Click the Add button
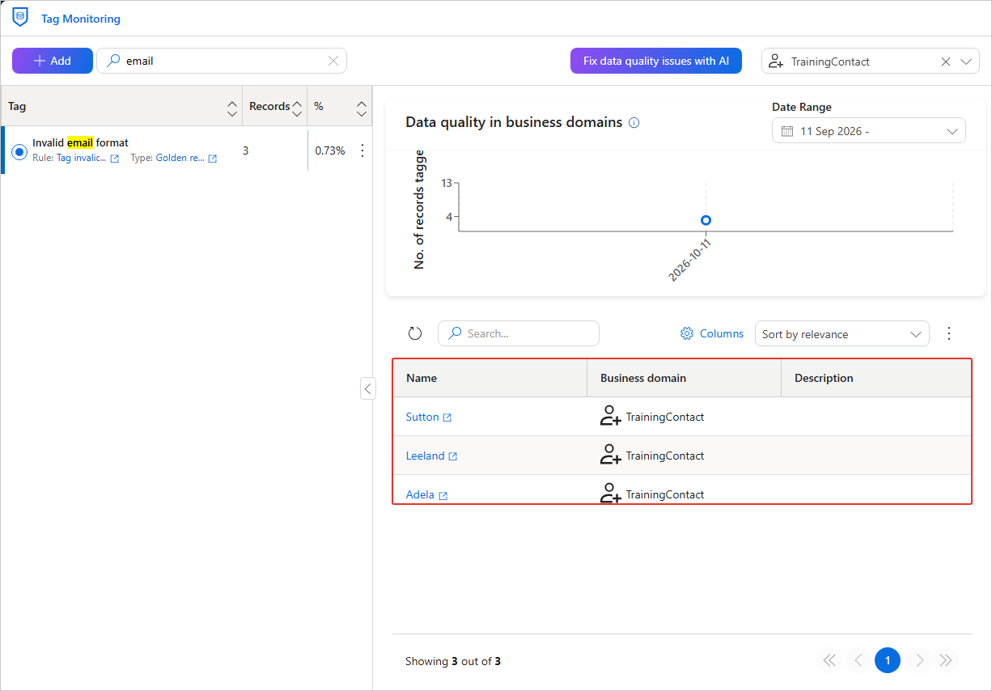Viewport: 992px width, 691px height. (53, 61)
